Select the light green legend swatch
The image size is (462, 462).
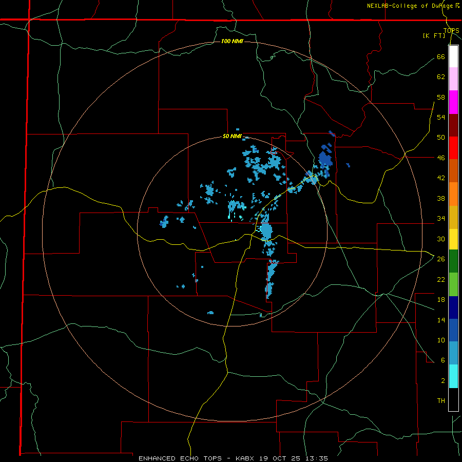(453, 284)
